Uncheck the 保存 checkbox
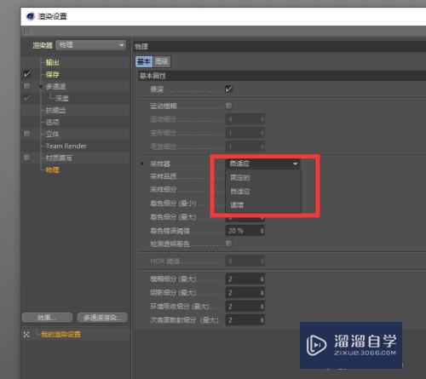The image size is (426, 379). point(27,74)
